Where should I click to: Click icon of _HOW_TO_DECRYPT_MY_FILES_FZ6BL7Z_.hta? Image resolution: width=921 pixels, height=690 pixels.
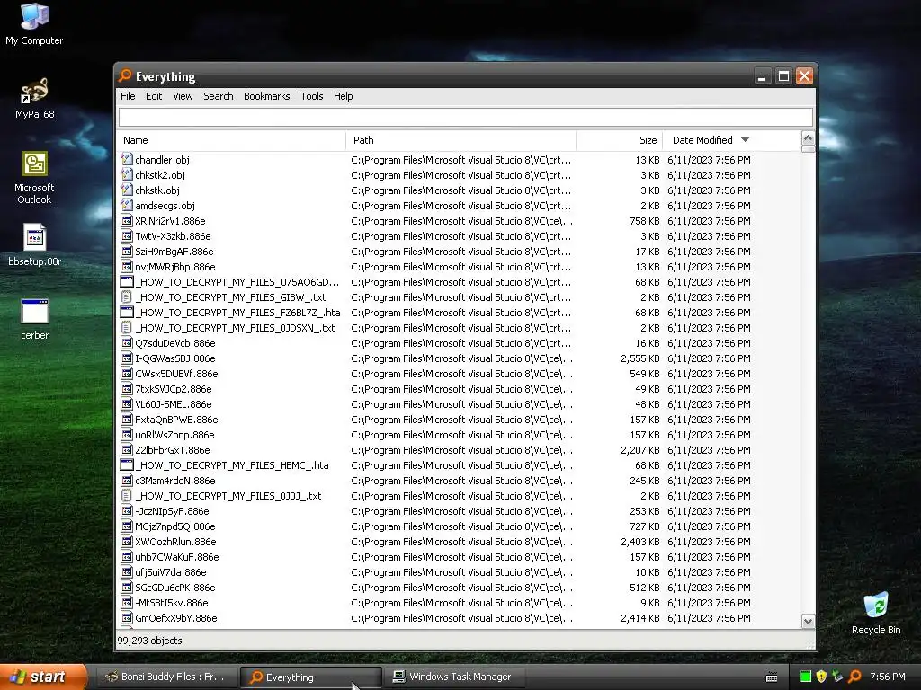coord(126,312)
